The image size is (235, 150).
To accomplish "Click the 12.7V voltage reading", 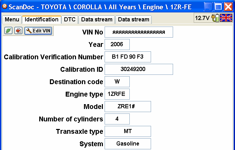I will pos(202,18).
